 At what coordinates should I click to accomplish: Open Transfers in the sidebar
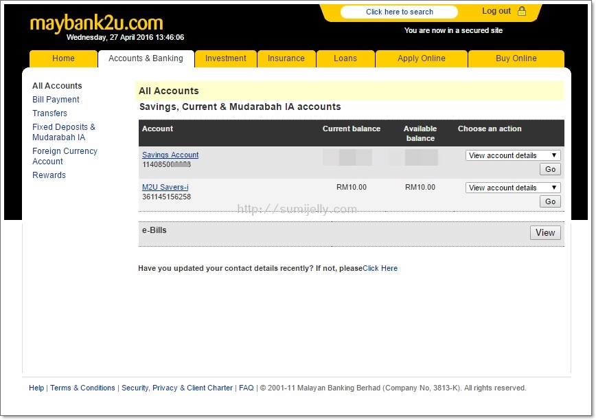click(50, 113)
